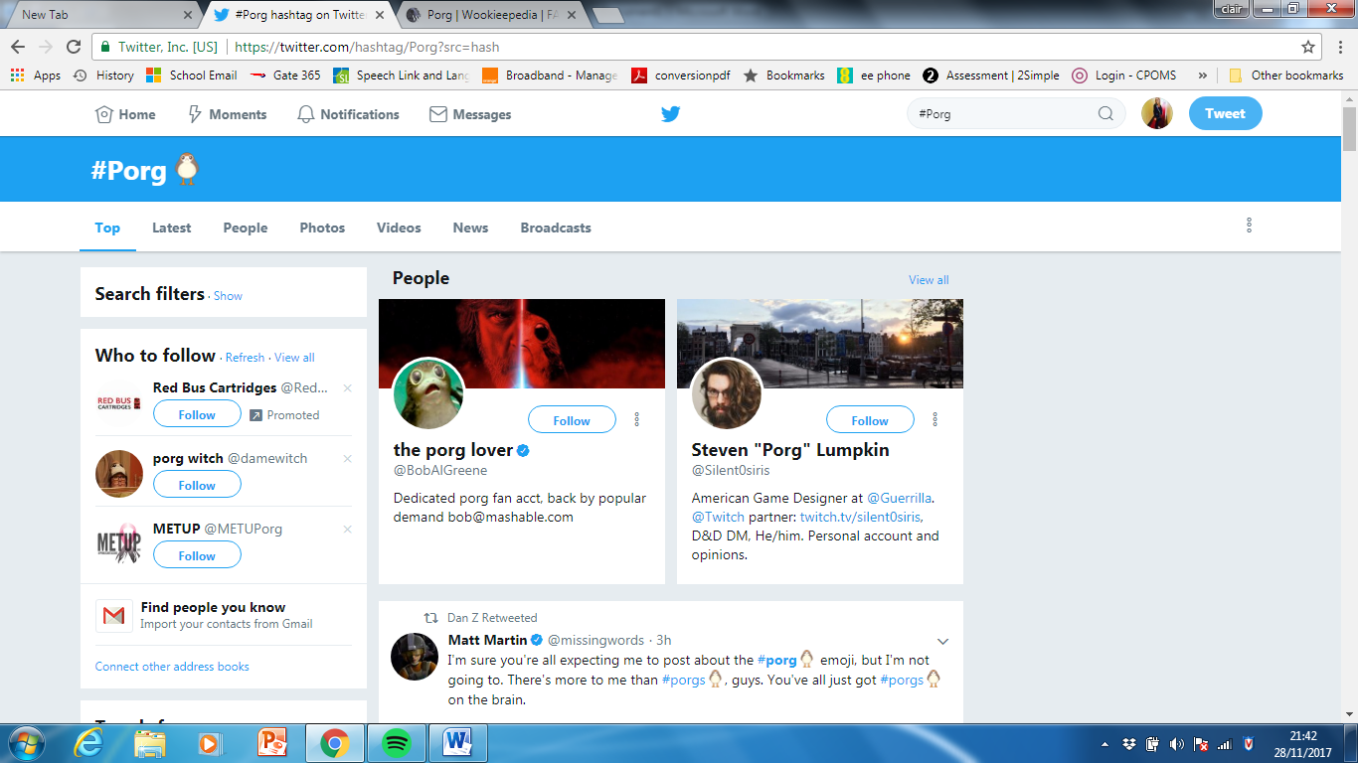The height and width of the screenshot is (763, 1358).
Task: Click the search magnifier icon
Action: click(x=1105, y=113)
